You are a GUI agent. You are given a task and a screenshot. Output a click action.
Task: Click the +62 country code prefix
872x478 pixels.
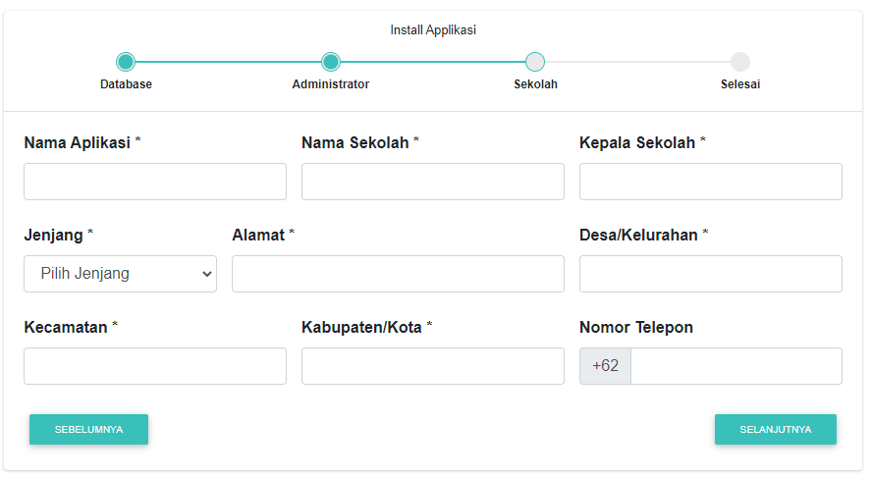pyautogui.click(x=605, y=366)
